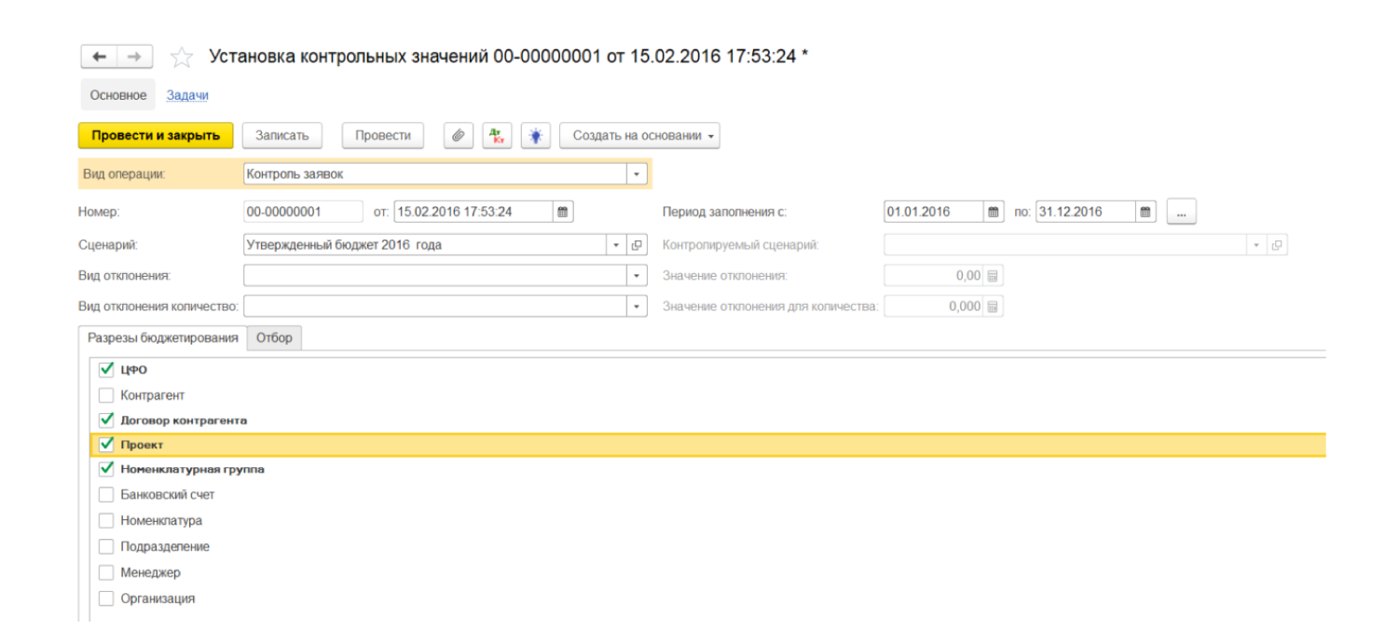This screenshot has height=633, width=1399.
Task: Open calendar for period start date
Action: coord(994,212)
